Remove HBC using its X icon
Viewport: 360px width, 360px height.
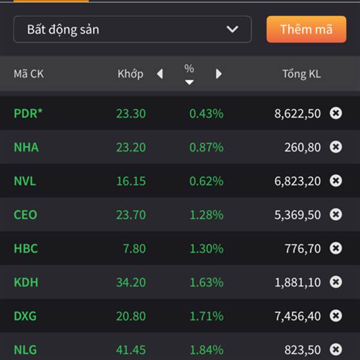tap(335, 248)
